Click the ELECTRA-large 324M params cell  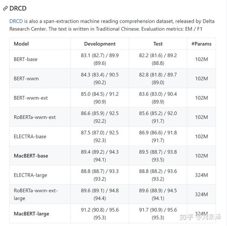point(201,175)
